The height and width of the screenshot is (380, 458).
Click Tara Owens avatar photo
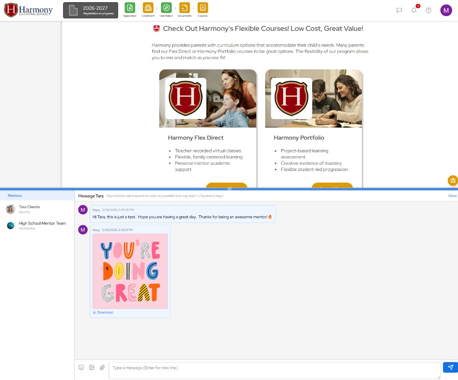[11, 209]
